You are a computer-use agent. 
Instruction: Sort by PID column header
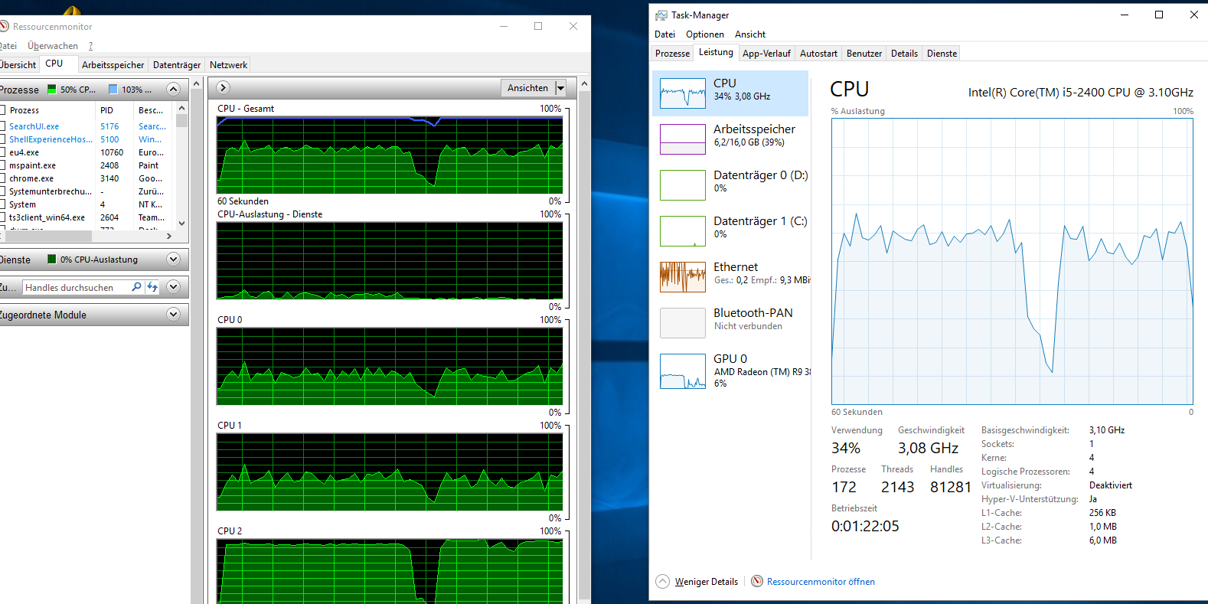(115, 110)
